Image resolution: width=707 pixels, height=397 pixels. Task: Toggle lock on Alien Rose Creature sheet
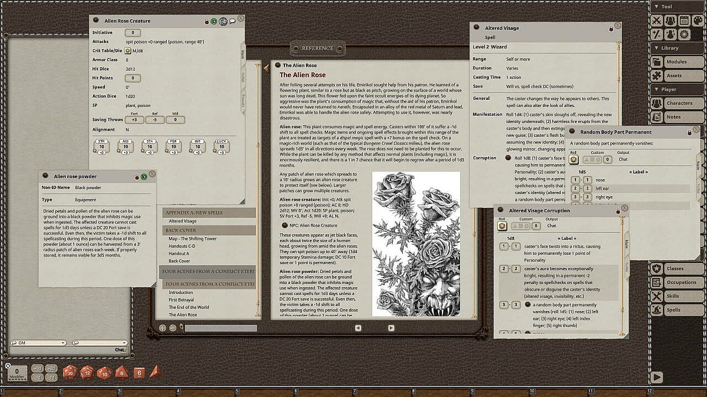pyautogui.click(x=207, y=22)
